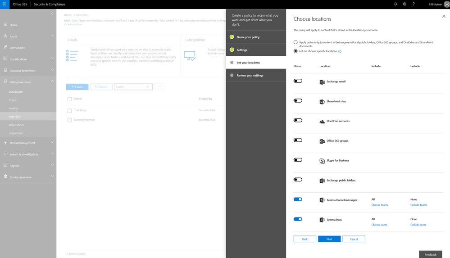Image resolution: width=450 pixels, height=258 pixels.
Task: Tick the select-all checkbox by Name
Action: 69,99
